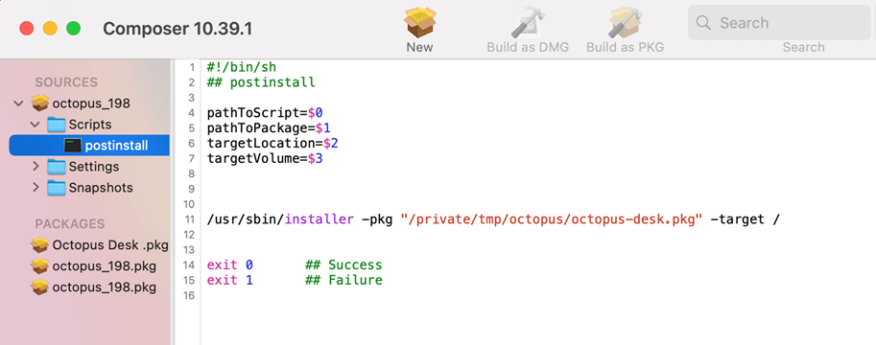The image size is (876, 345).
Task: Click the New package toolbar icon
Action: pos(419,22)
